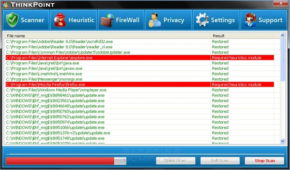Click the vertical scrollbar thumb
The width and height of the screenshot is (290, 170).
283,59
